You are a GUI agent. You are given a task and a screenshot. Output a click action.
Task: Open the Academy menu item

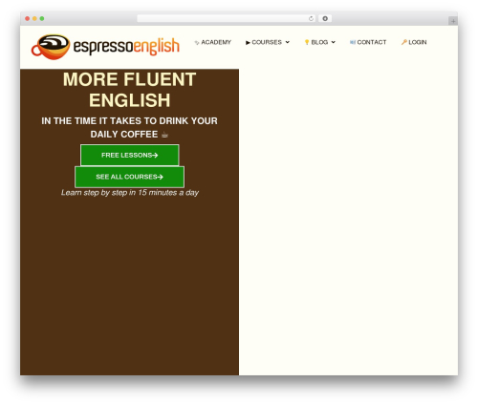pyautogui.click(x=213, y=42)
